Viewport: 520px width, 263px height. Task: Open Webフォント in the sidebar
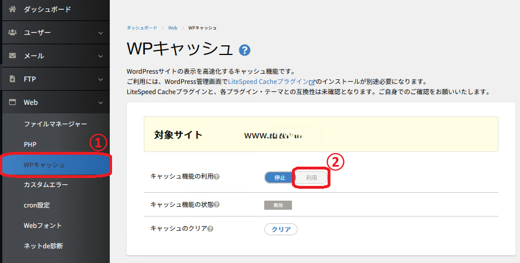click(x=42, y=226)
